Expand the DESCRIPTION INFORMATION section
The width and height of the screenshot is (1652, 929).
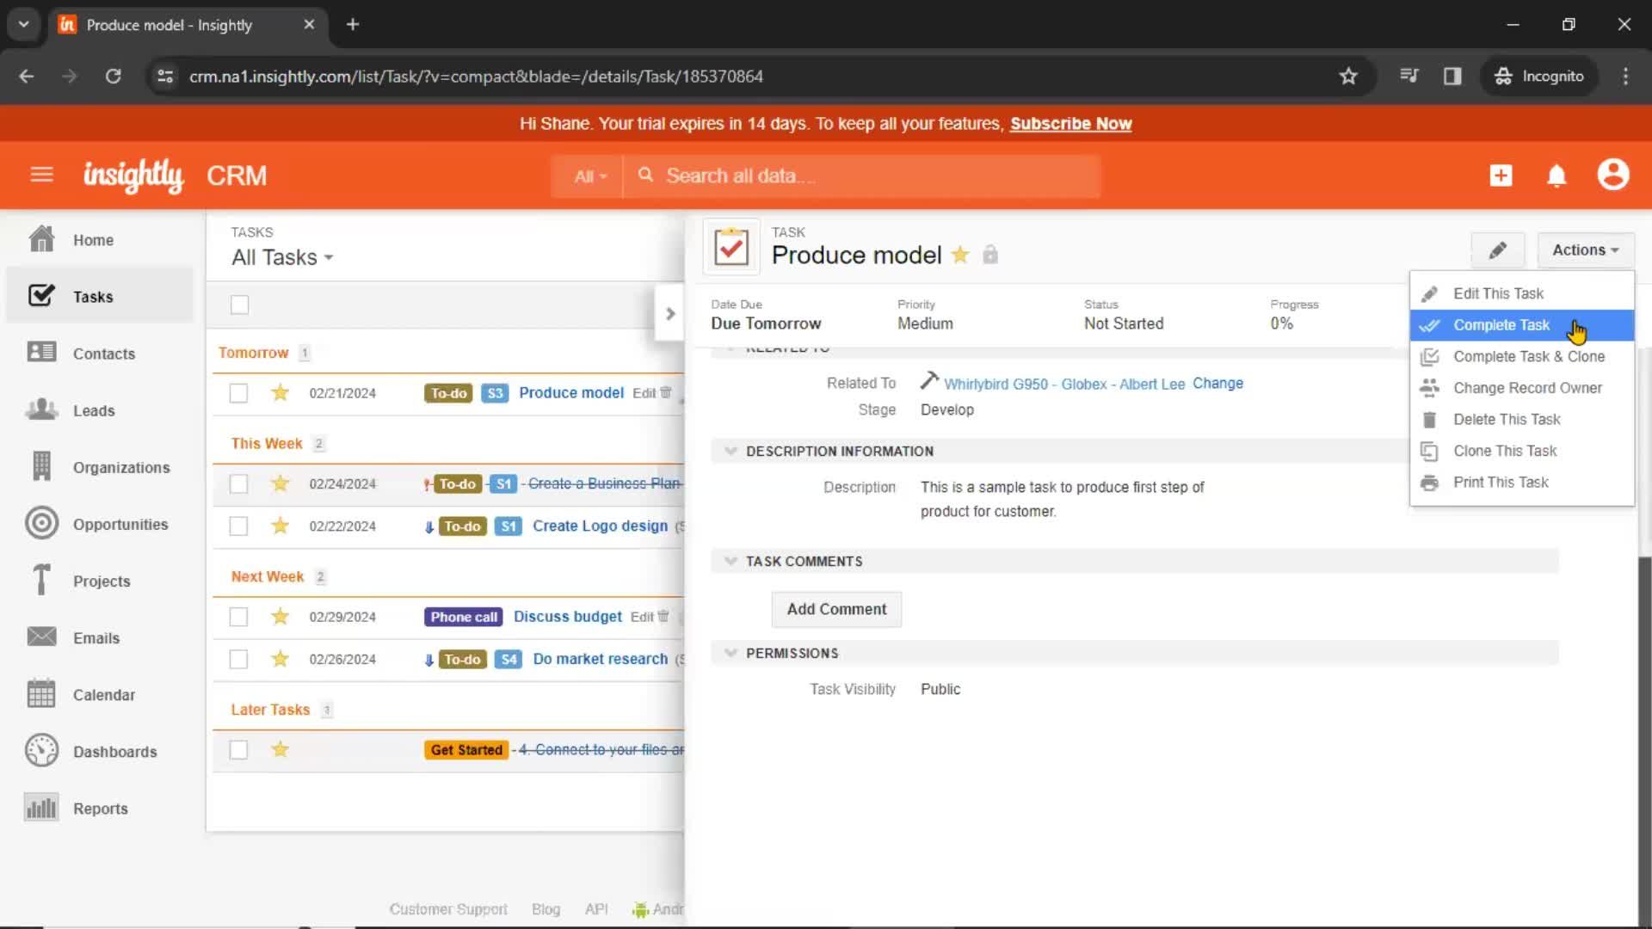(x=730, y=451)
